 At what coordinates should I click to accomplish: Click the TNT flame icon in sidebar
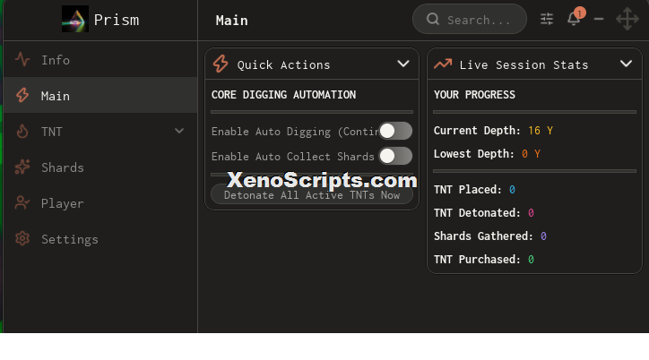click(x=22, y=132)
